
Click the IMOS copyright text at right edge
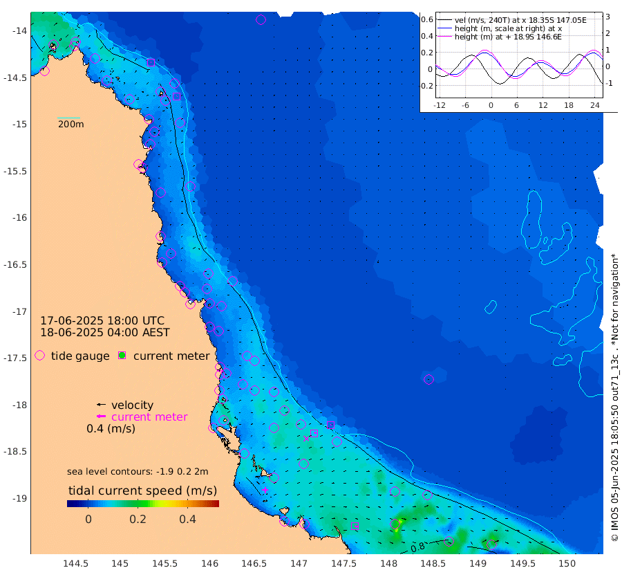pos(615,397)
